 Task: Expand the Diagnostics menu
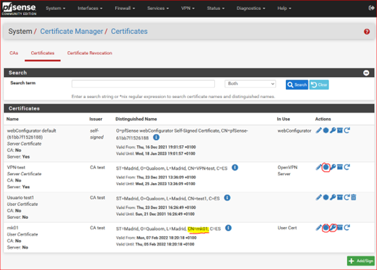(x=251, y=9)
